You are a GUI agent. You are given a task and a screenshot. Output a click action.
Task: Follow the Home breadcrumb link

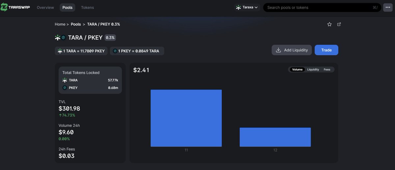click(x=60, y=24)
